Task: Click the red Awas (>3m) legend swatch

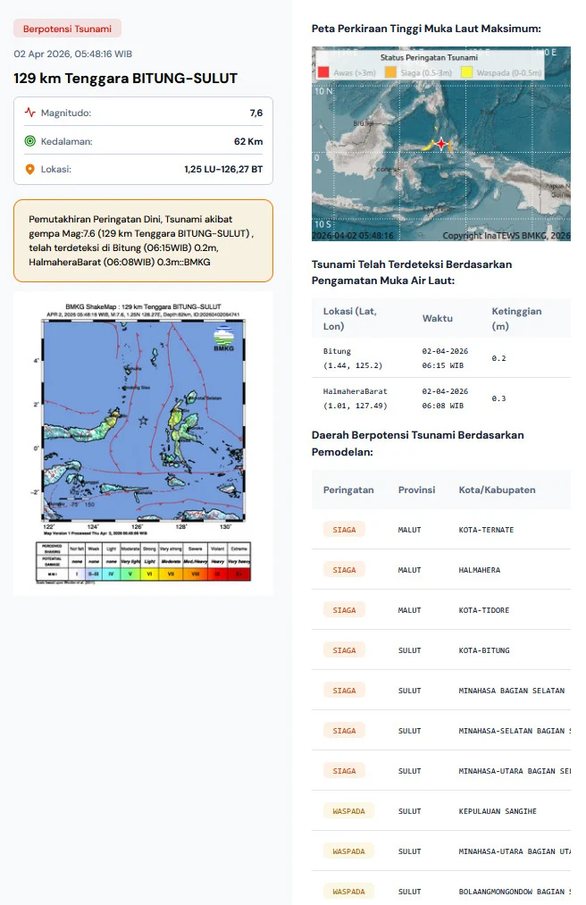Action: (x=323, y=71)
